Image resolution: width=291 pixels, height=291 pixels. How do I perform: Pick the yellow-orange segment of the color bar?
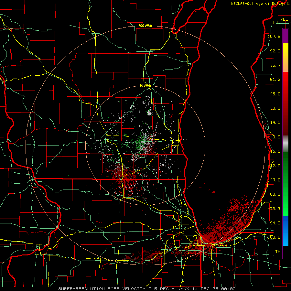[x=286, y=58]
